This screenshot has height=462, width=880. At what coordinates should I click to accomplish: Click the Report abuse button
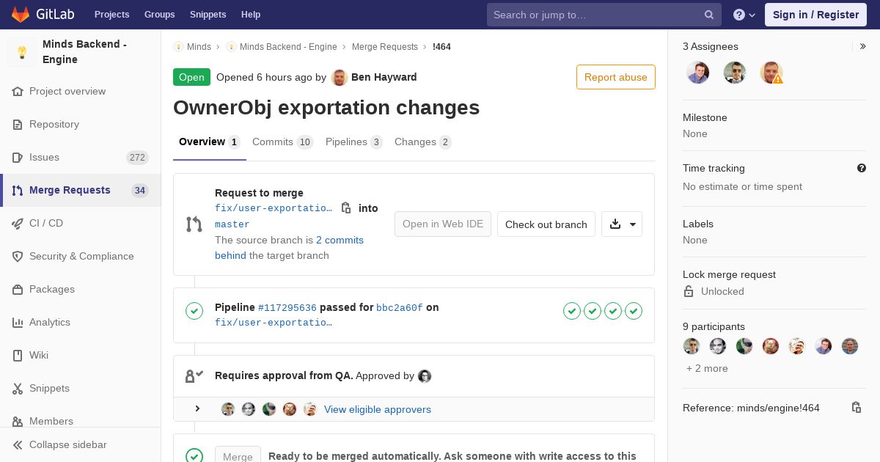point(616,77)
